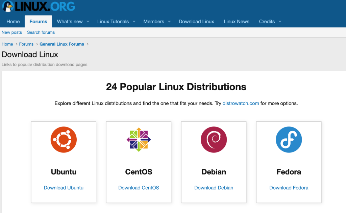This screenshot has height=213, width=346.
Task: Click the 24 Popular Linux Distributions heading
Action: [176, 87]
